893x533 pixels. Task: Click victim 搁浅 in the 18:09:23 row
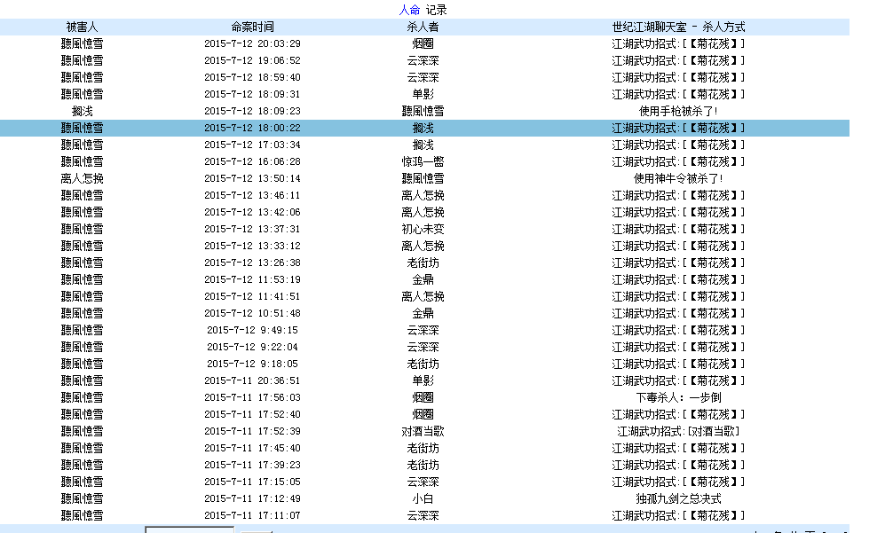(x=82, y=112)
